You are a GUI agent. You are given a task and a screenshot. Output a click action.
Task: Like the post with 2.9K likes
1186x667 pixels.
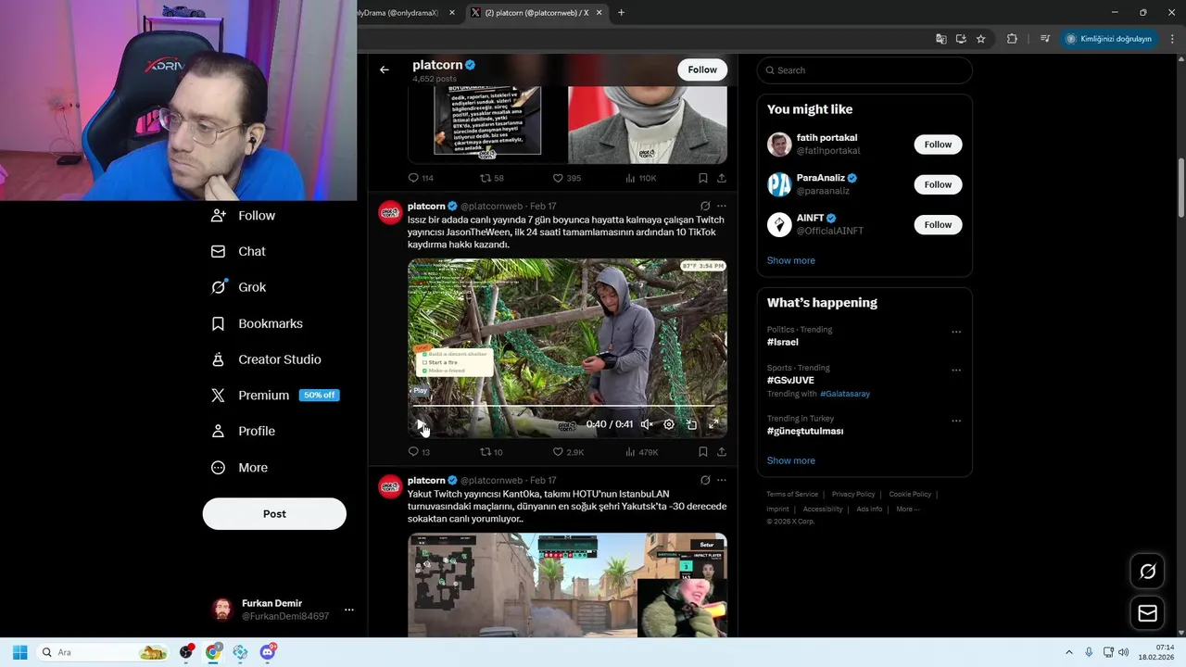tap(568, 452)
